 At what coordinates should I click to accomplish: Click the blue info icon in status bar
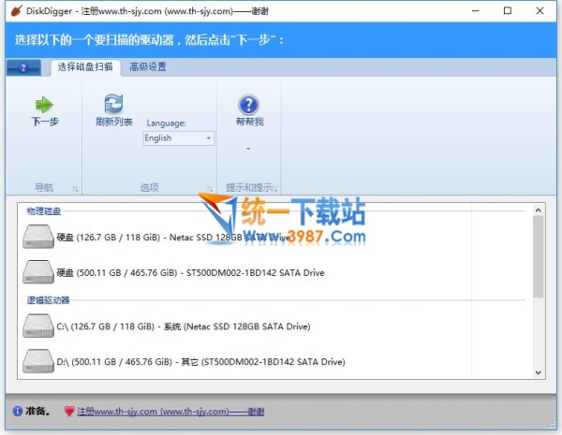[x=17, y=411]
